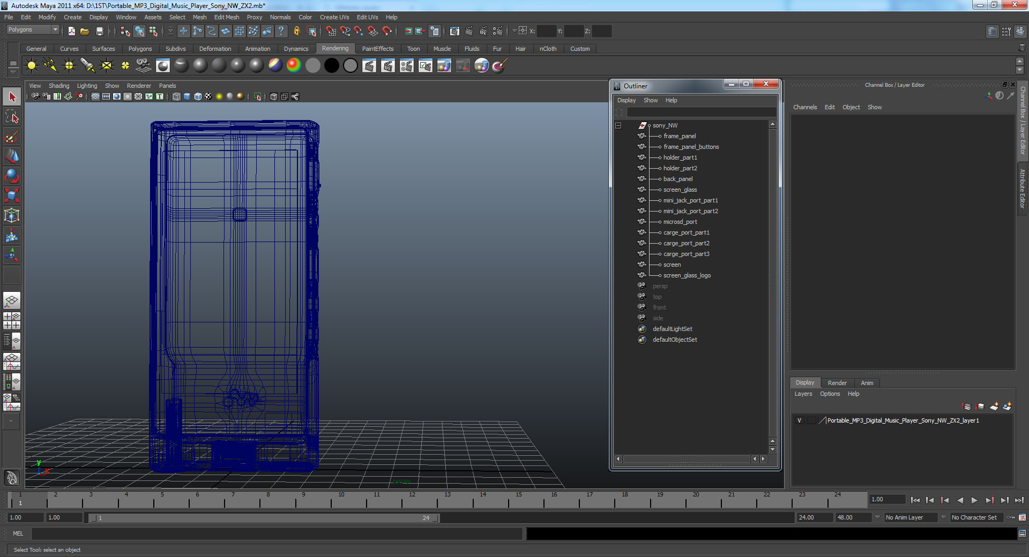The height and width of the screenshot is (557, 1029).
Task: Open Outliner Display menu
Action: (x=626, y=100)
